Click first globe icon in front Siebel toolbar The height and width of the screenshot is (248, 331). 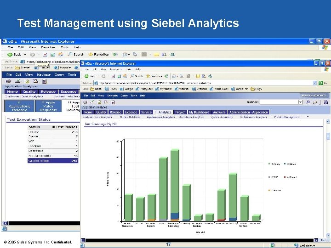[x=85, y=102]
